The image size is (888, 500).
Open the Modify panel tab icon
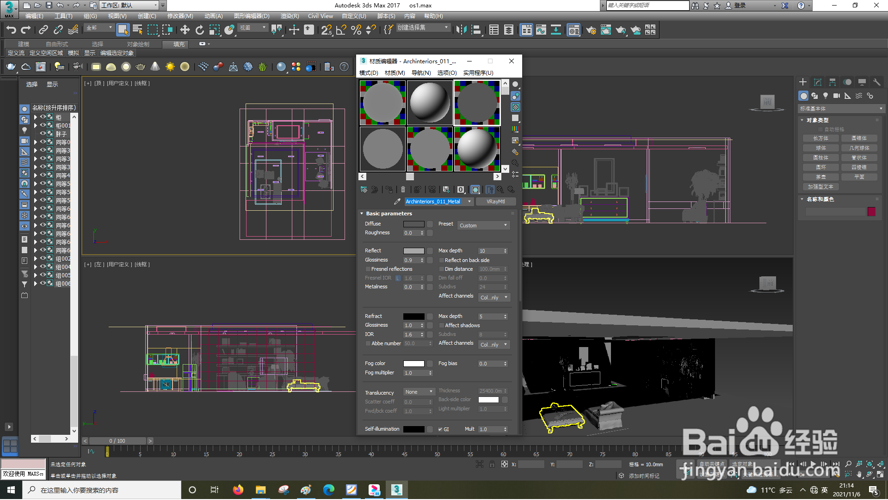818,82
